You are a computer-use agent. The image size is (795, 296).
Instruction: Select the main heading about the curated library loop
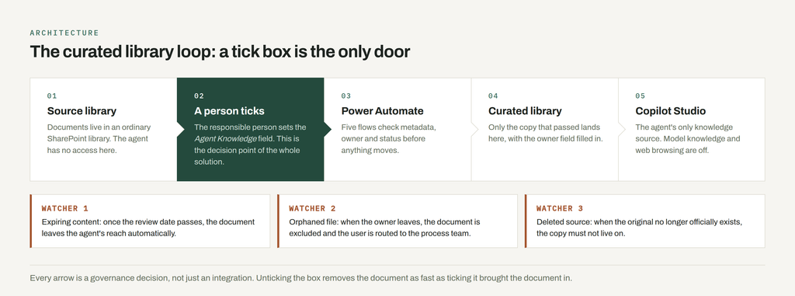tap(220, 52)
